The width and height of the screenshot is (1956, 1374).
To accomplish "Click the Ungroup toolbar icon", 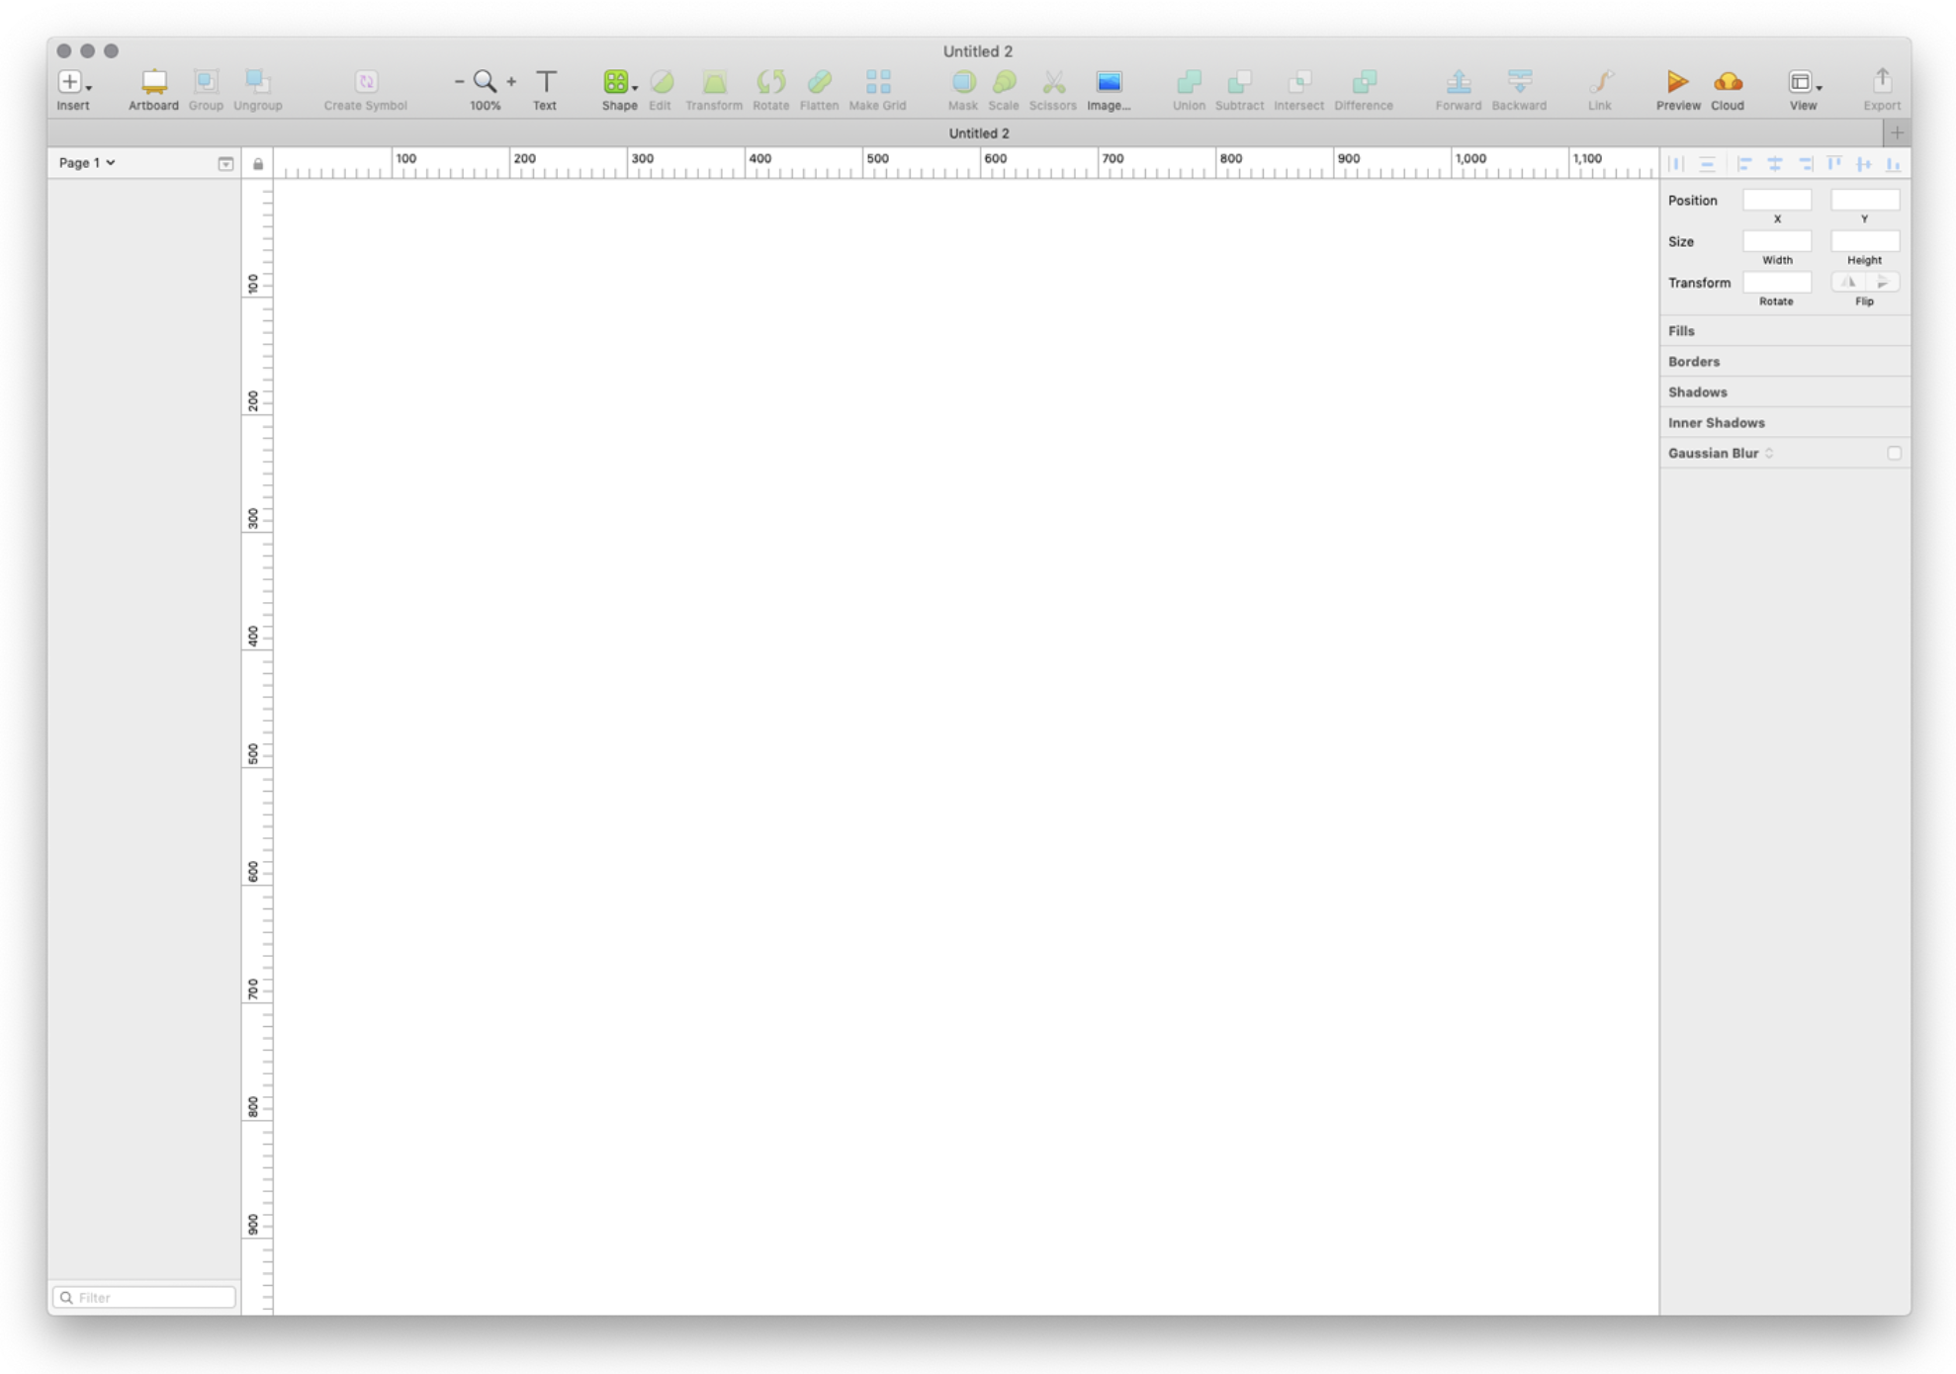I will click(x=257, y=82).
